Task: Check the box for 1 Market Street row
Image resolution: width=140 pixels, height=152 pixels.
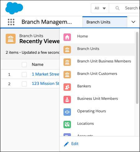Action: pos(24,75)
